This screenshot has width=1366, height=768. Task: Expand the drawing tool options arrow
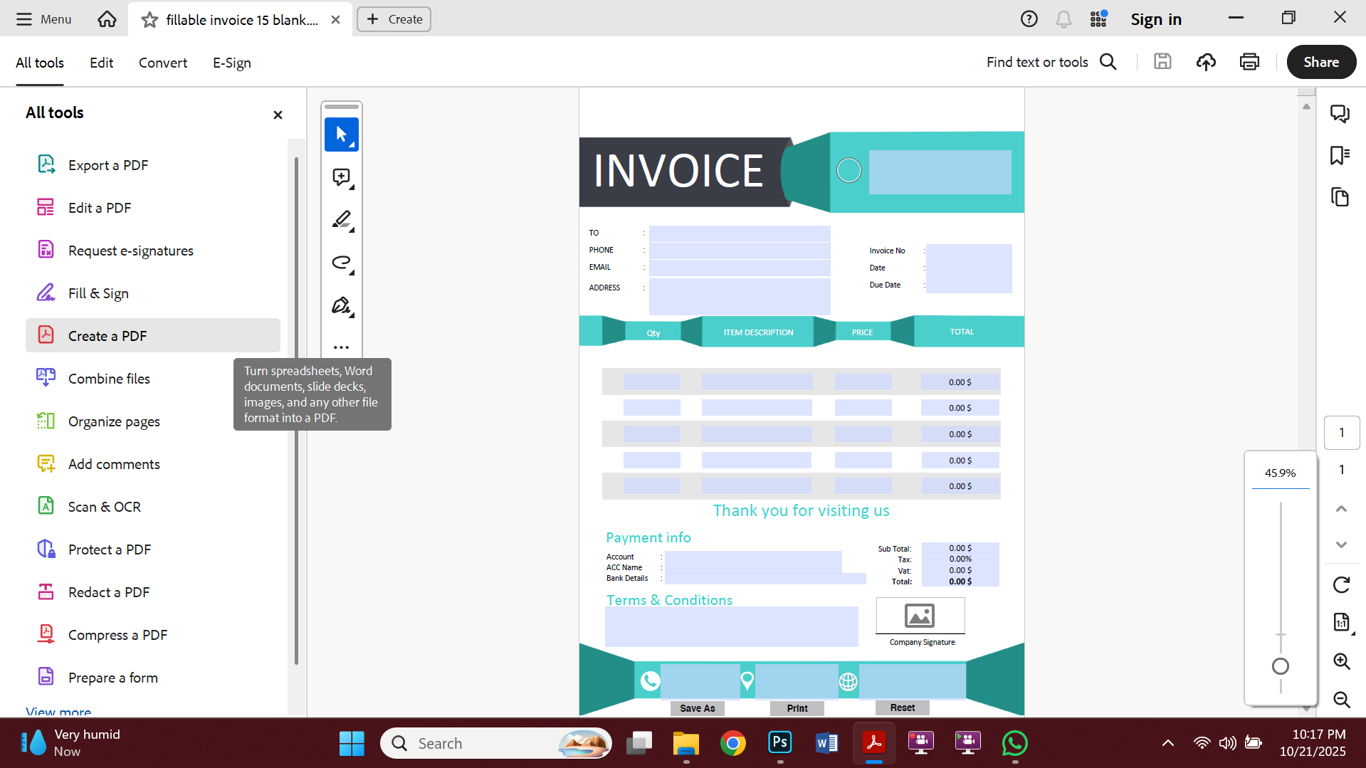(350, 271)
